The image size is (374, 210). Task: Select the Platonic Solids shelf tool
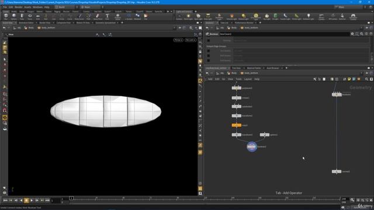pyautogui.click(x=117, y=17)
